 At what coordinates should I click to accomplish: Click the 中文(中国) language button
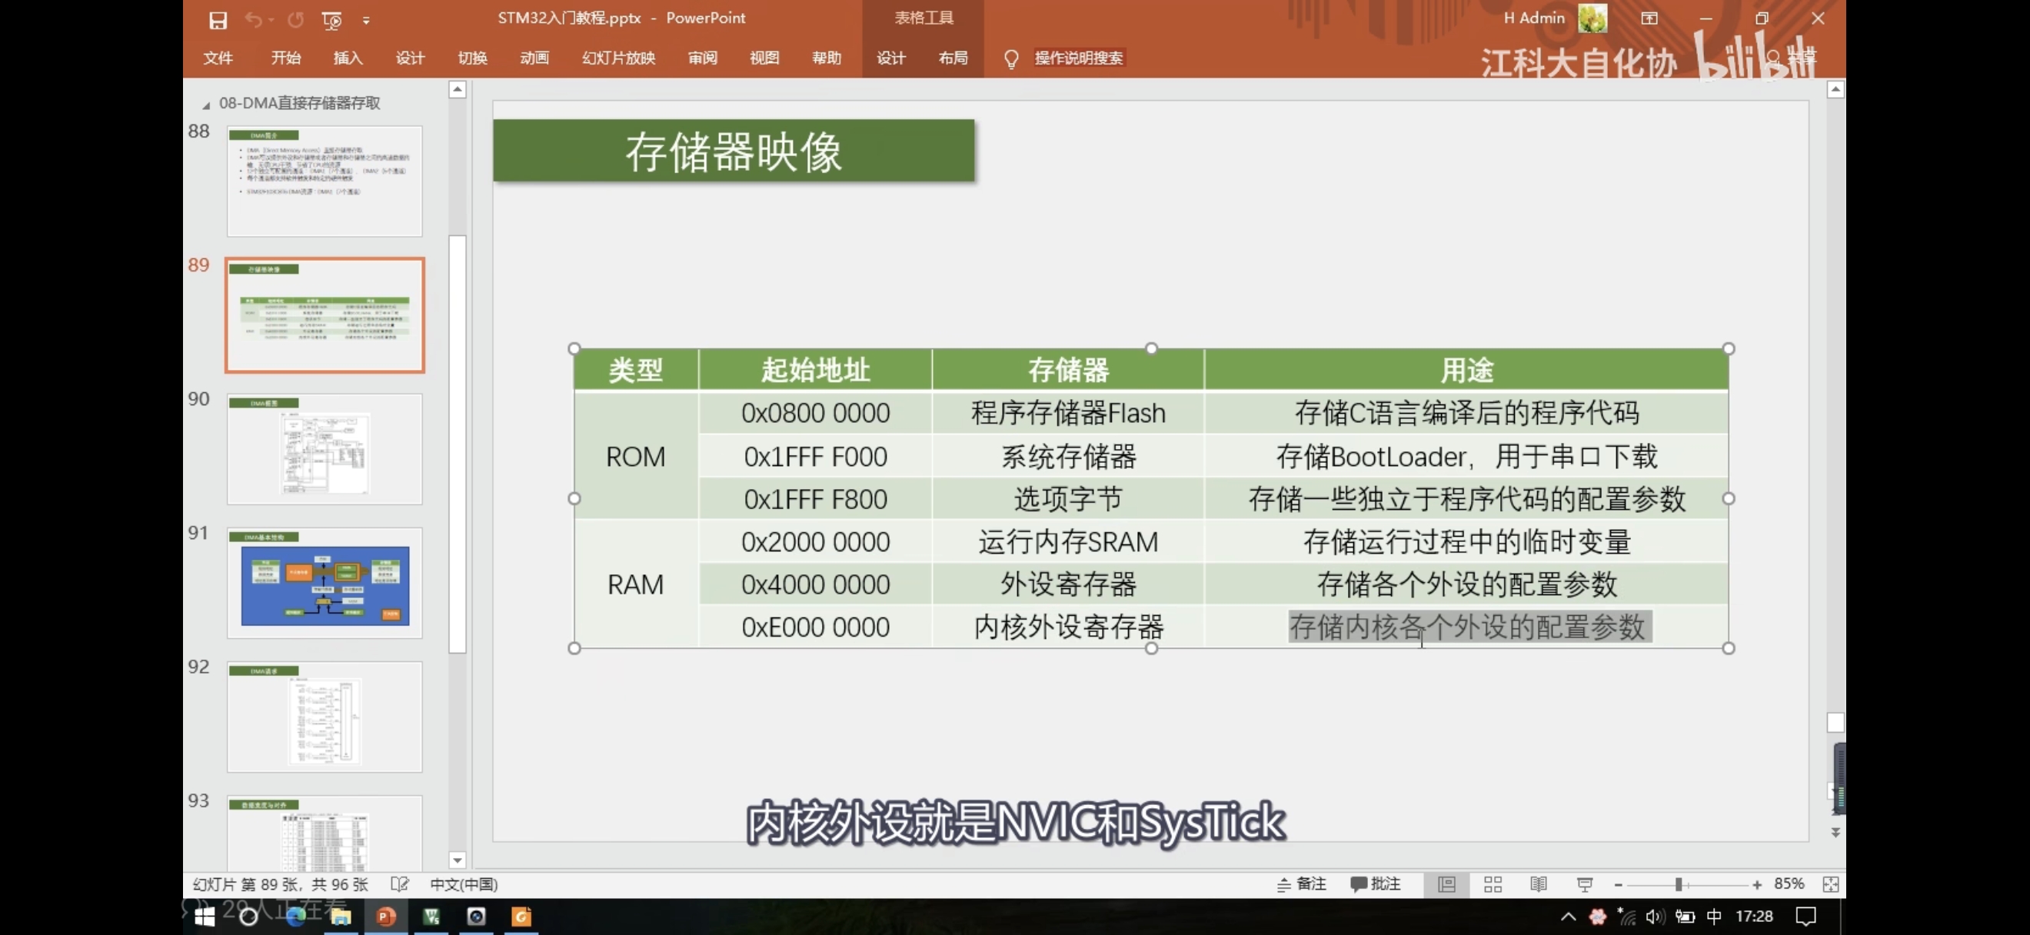tap(464, 883)
